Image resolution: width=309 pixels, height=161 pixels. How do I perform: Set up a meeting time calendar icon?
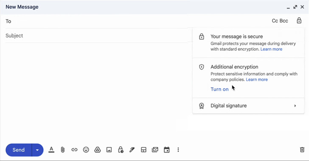167,150
